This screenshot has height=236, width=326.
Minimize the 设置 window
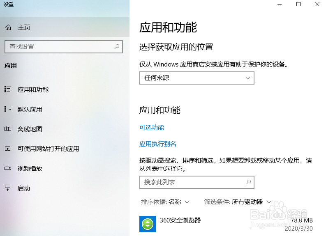click(x=280, y=4)
